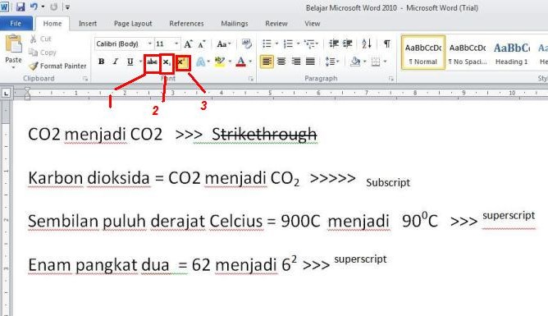The width and height of the screenshot is (548, 316).
Task: Click the Undo arrow icon
Action: [x=34, y=7]
